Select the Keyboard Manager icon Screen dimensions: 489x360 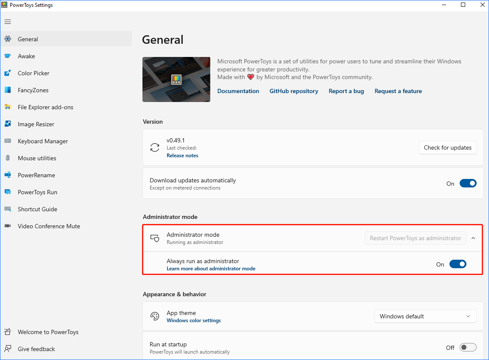click(8, 141)
